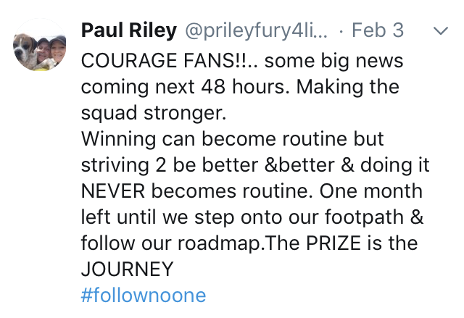464x318 pixels.
Task: Click the 'striving 2 be better' text
Action: [170, 165]
